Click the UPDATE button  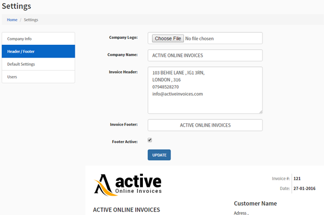[x=159, y=155]
